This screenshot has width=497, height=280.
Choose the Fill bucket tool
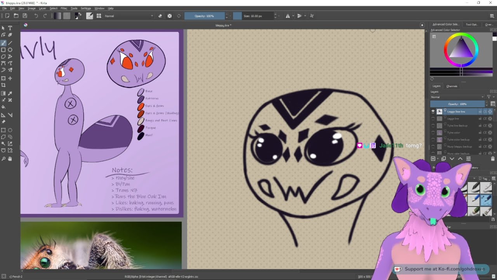click(3, 107)
